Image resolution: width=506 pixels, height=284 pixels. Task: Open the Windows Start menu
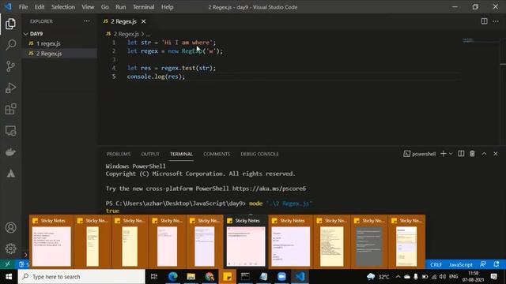[9, 277]
